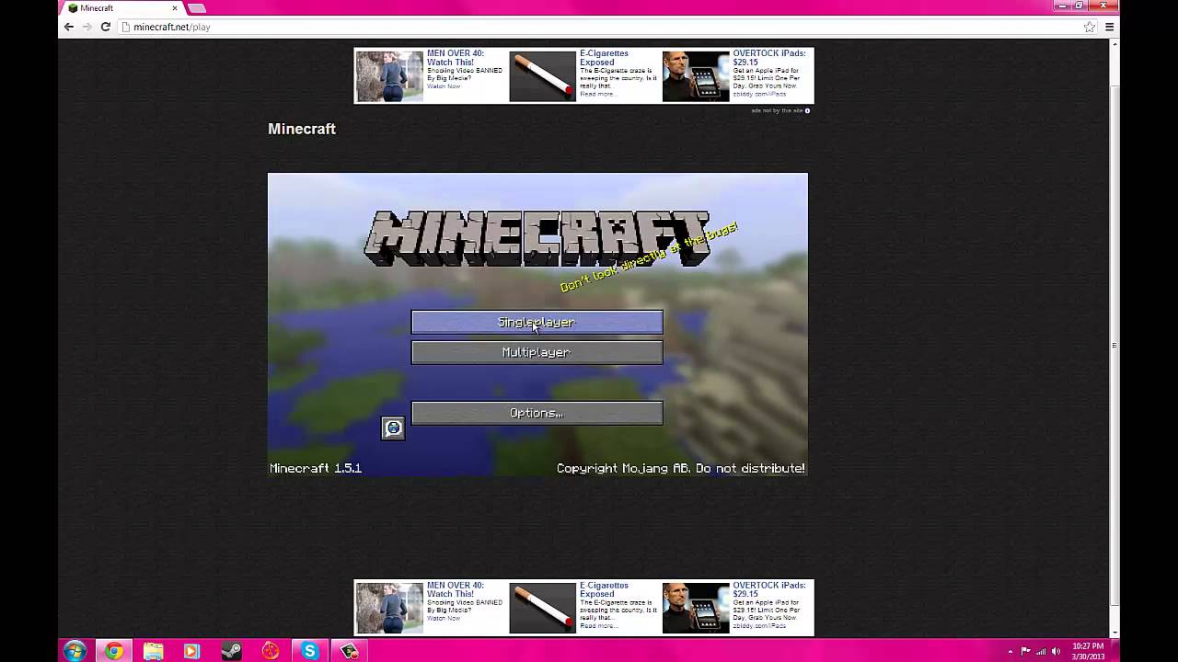This screenshot has height=662, width=1178.
Task: Click the bottom ad iPad thumbnail
Action: pyautogui.click(x=696, y=608)
